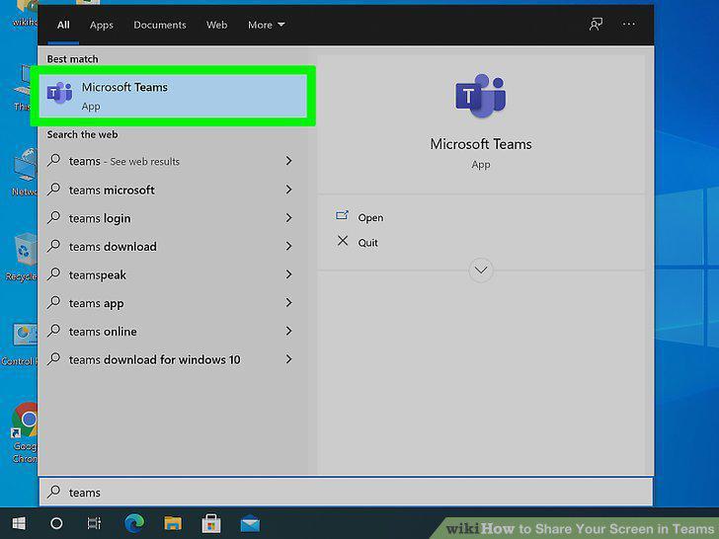The image size is (719, 539).
Task: Click Microsoft Teams title in preview pane
Action: coord(481,144)
